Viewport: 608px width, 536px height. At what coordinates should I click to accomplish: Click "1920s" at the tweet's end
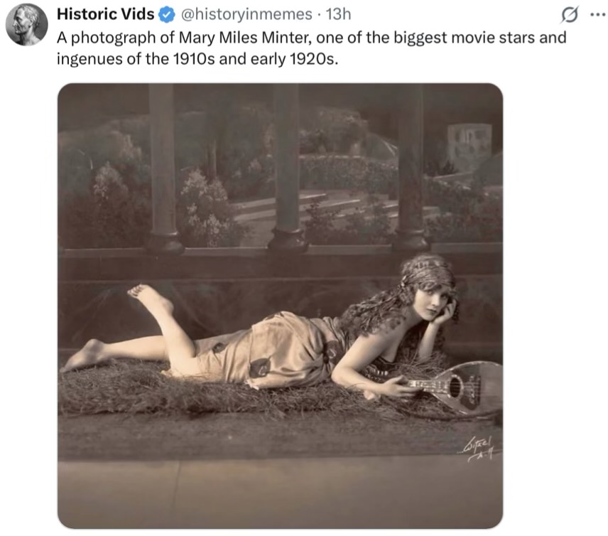[x=309, y=58]
